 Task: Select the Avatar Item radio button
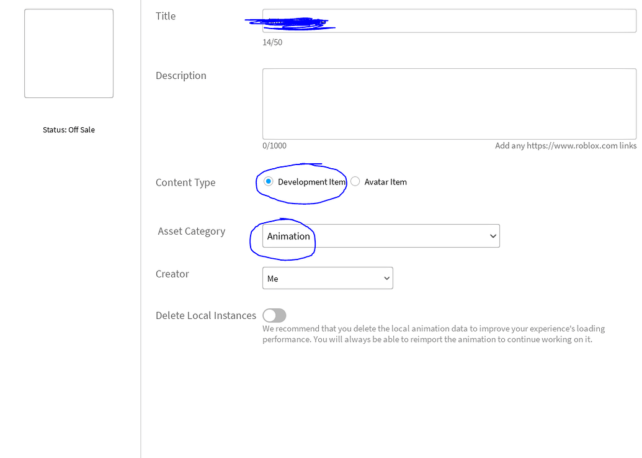tap(355, 182)
